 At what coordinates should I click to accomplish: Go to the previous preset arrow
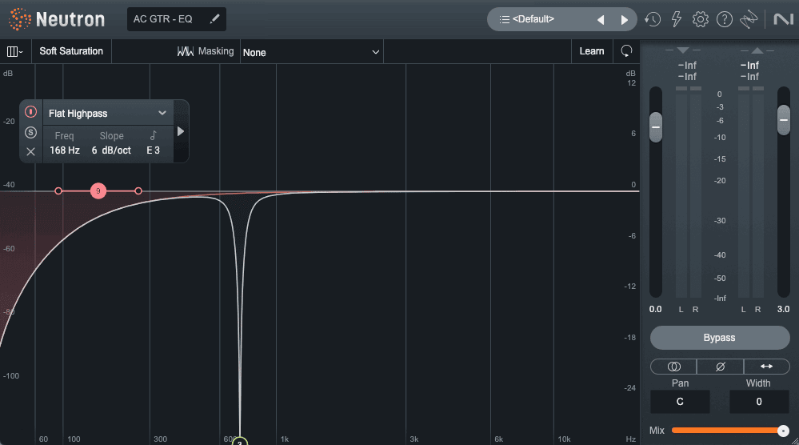[x=601, y=20]
